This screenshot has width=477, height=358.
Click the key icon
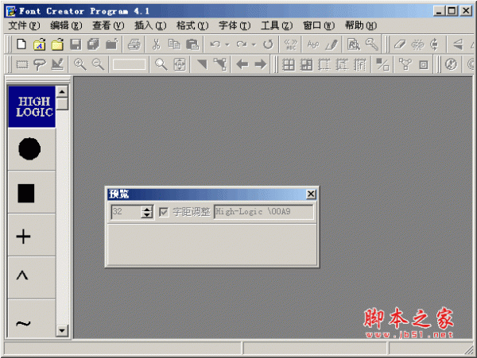pyautogui.click(x=372, y=44)
